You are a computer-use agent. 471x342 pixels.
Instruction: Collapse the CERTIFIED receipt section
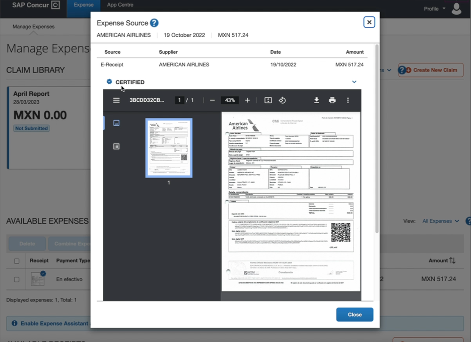pos(354,82)
